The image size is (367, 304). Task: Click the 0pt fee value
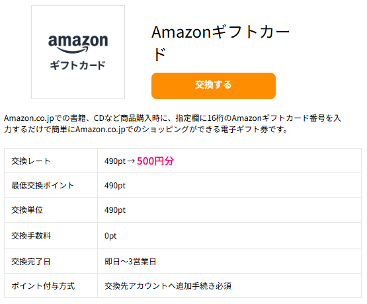(110, 236)
